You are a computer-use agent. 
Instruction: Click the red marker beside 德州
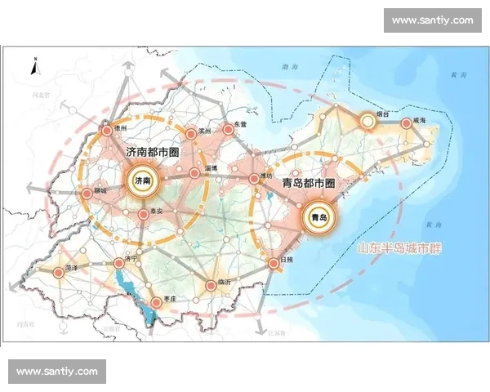[106, 131]
